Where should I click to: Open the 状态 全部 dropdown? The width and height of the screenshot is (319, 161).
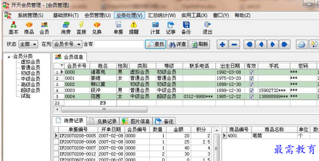pos(28,44)
